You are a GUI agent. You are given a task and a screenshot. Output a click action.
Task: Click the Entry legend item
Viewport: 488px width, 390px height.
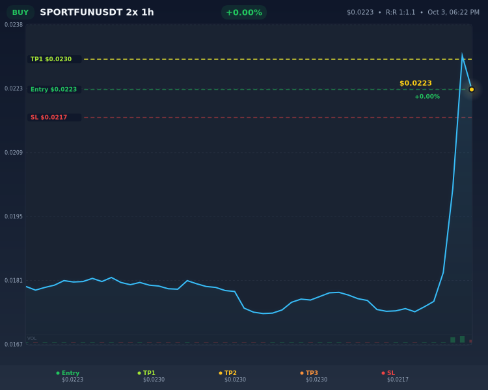[70, 376]
